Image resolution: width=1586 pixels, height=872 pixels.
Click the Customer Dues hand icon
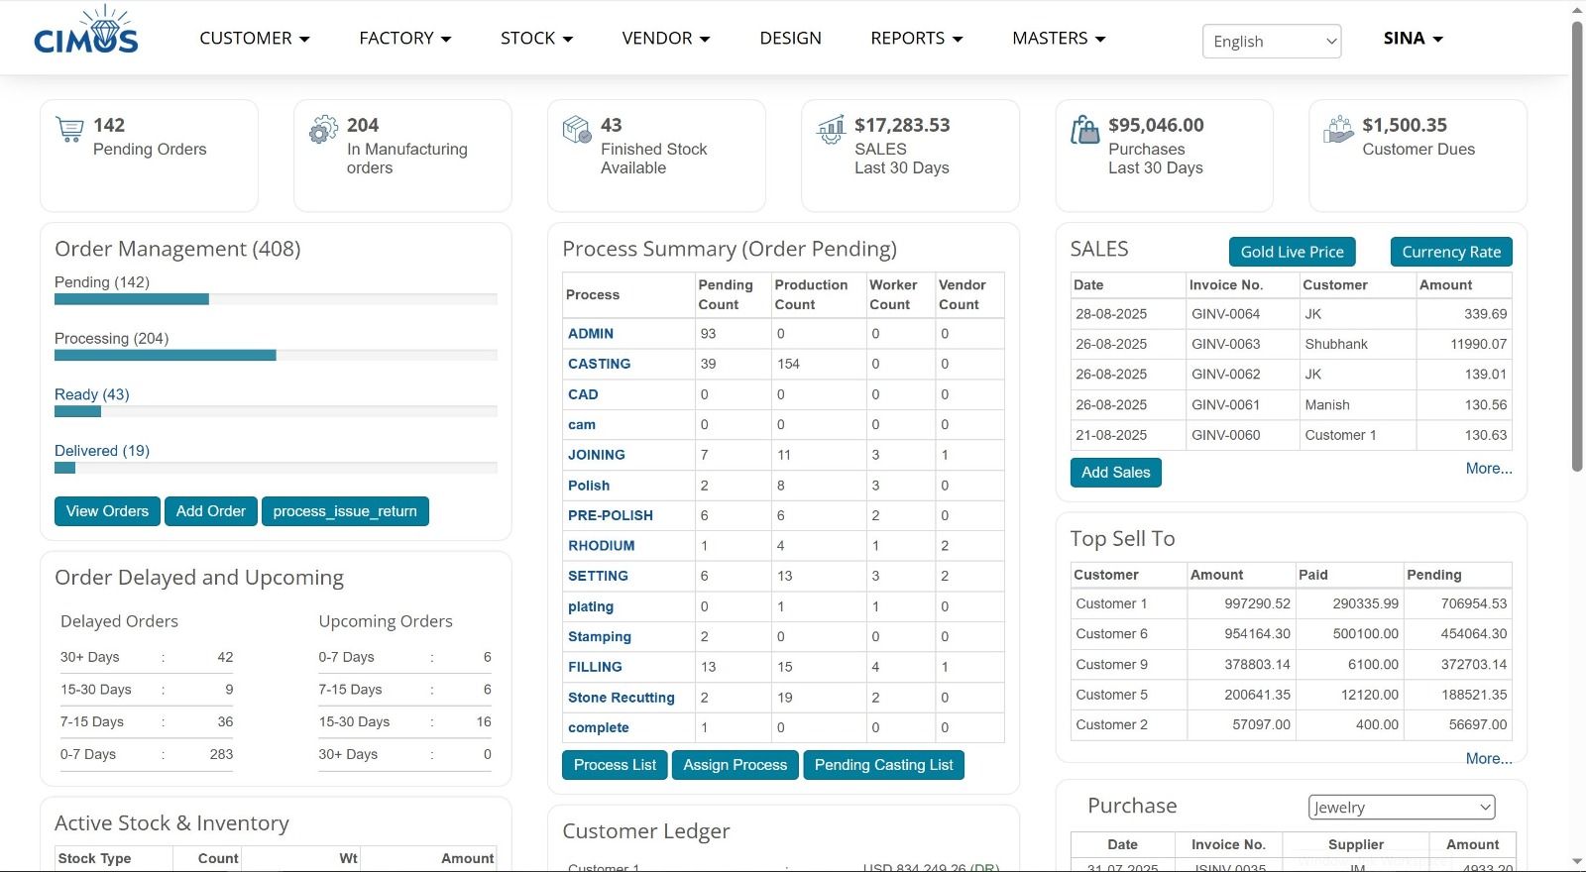coord(1338,129)
